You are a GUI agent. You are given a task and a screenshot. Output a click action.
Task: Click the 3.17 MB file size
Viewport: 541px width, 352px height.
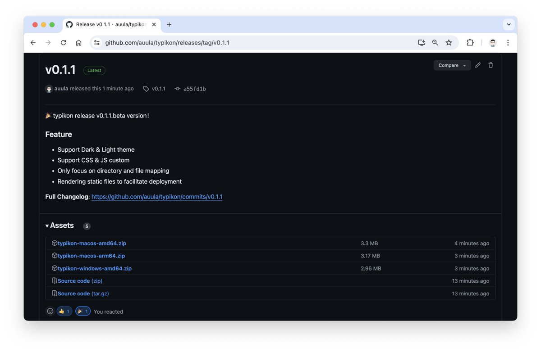(370, 256)
